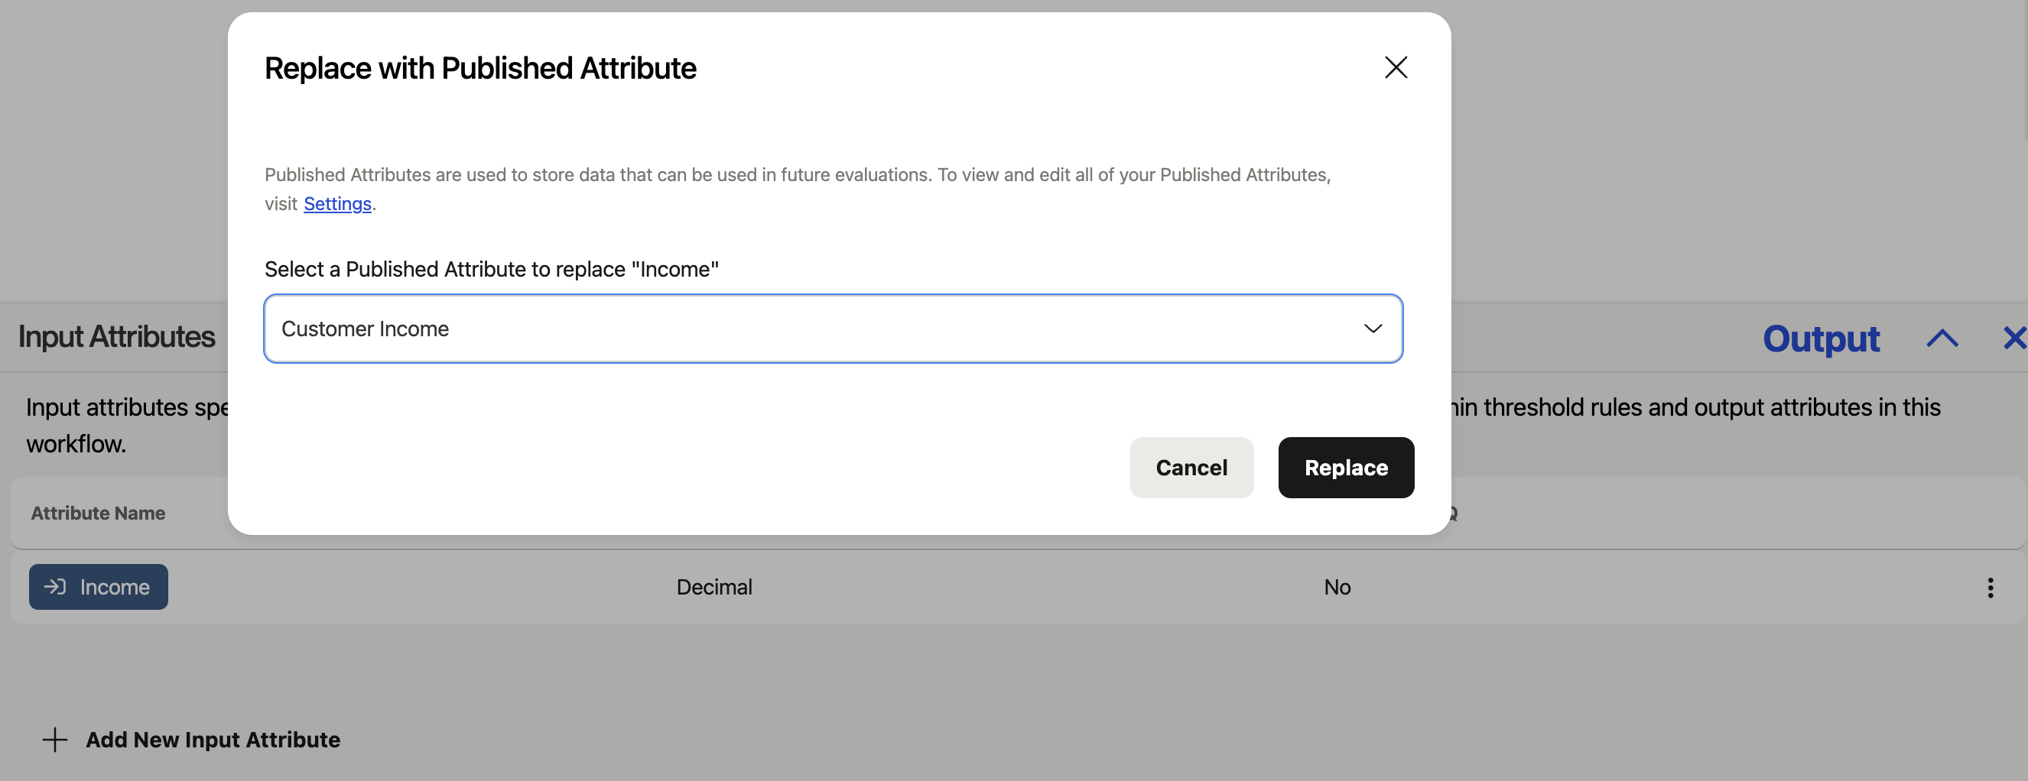Screen dimensions: 2028x781
Task: Confirm with the Replace button
Action: [x=1345, y=468]
